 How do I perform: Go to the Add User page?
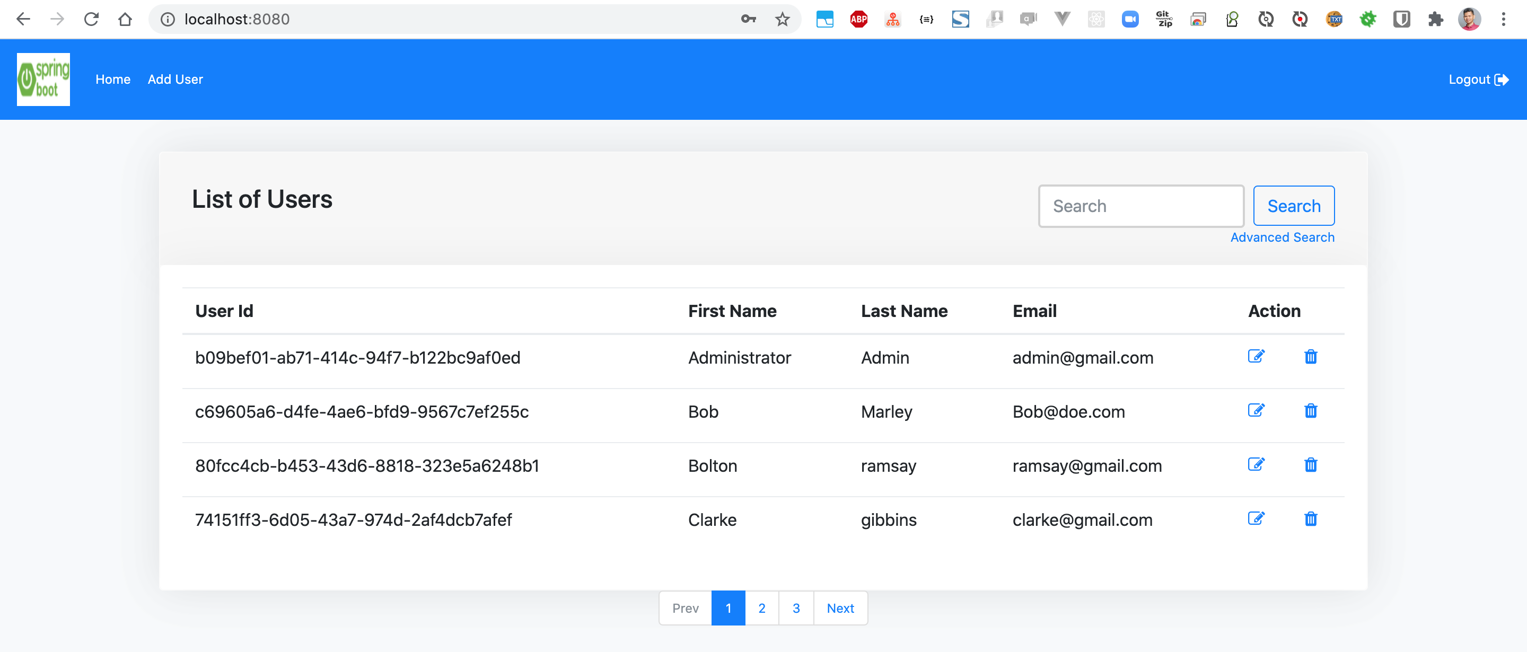[175, 80]
